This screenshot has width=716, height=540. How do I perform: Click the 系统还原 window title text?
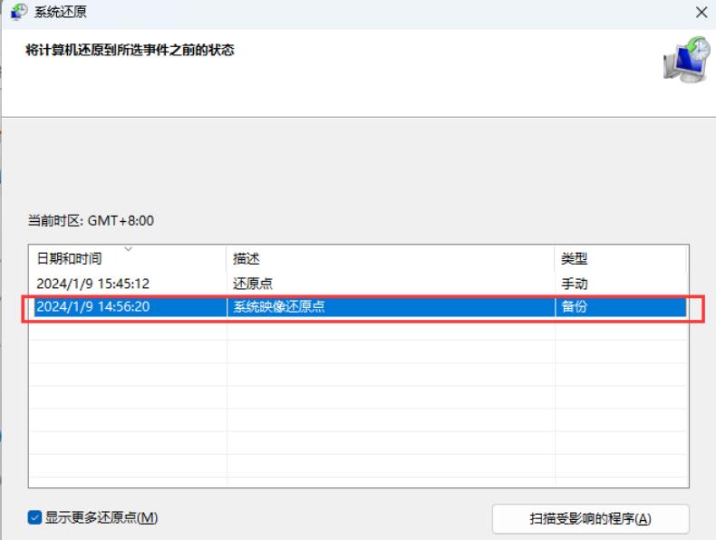point(61,12)
